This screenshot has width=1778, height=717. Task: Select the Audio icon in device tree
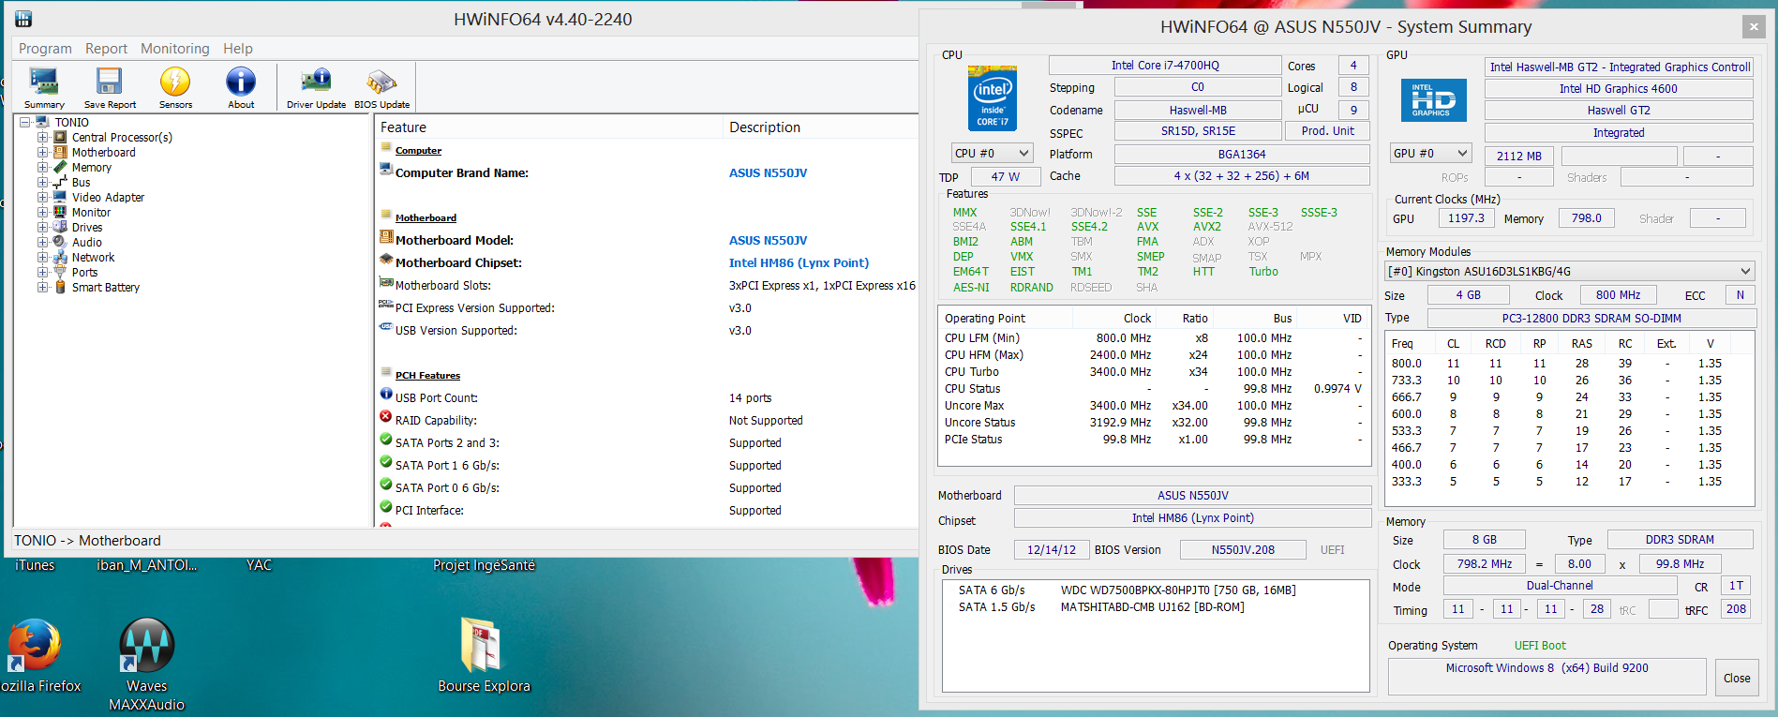[x=60, y=243]
